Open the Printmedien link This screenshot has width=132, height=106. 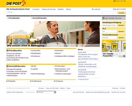[59, 66]
